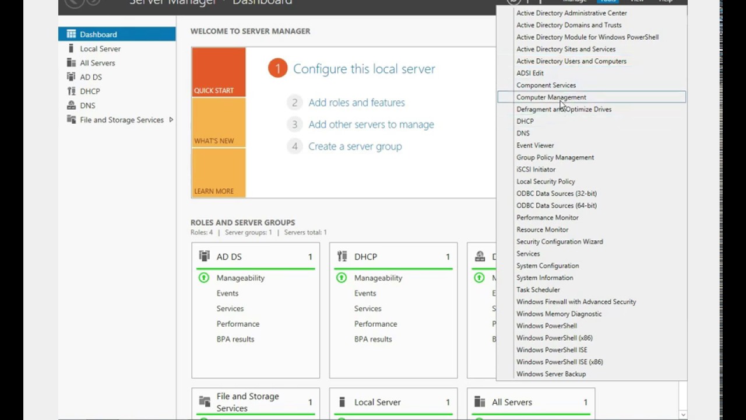Launch Group Policy Management from the menu
Image resolution: width=746 pixels, height=420 pixels.
[x=555, y=157]
